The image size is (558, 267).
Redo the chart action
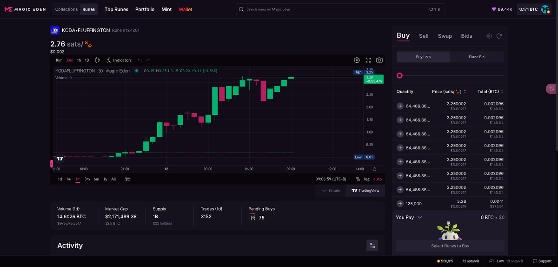tap(148, 60)
